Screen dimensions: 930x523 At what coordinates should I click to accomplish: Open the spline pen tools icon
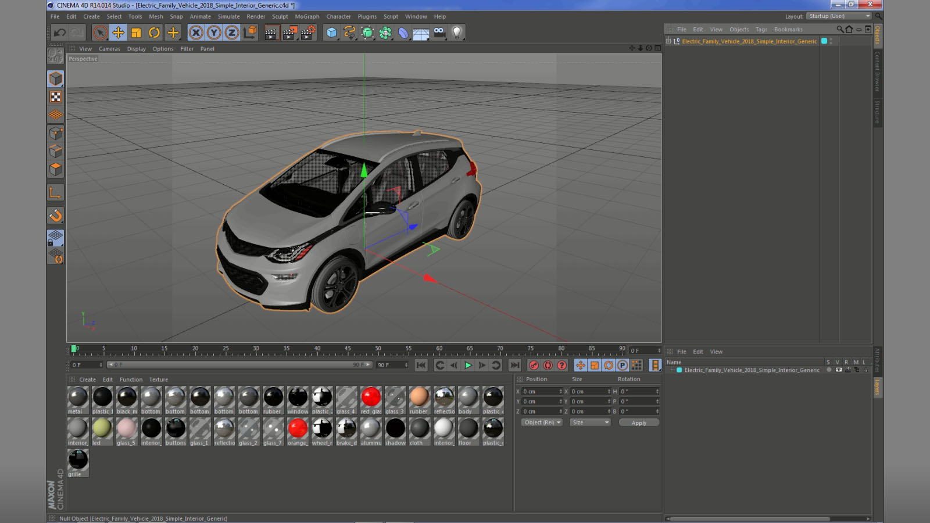349,33
